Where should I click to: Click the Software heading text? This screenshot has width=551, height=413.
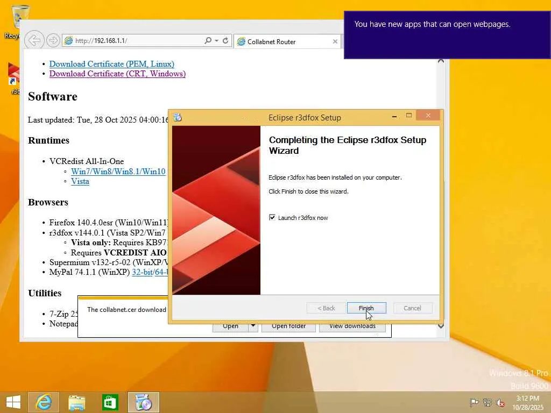[53, 97]
